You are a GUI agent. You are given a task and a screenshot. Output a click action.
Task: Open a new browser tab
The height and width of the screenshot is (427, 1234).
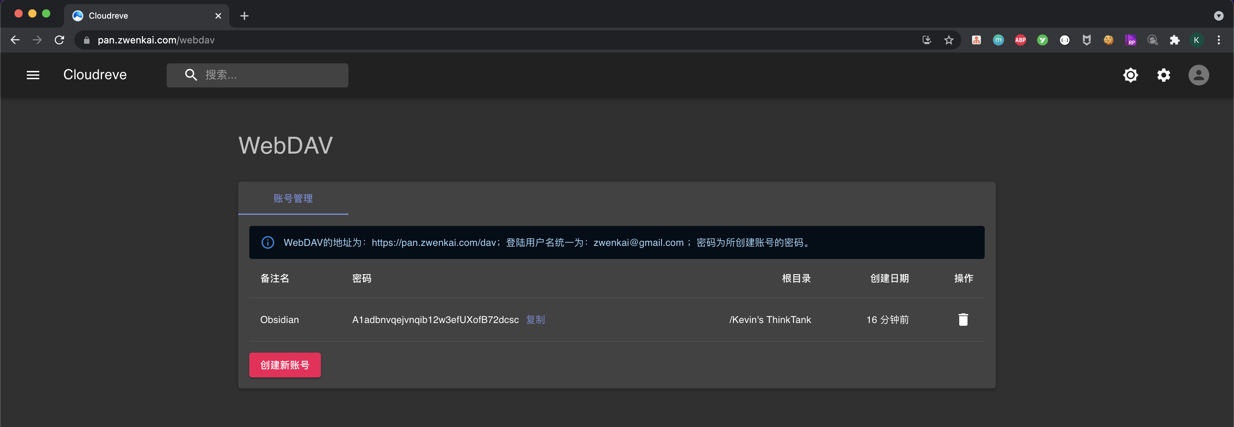pyautogui.click(x=244, y=16)
